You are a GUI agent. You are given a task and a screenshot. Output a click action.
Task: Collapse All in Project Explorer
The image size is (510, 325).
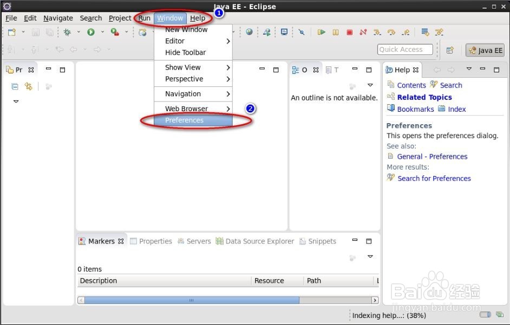pyautogui.click(x=15, y=86)
